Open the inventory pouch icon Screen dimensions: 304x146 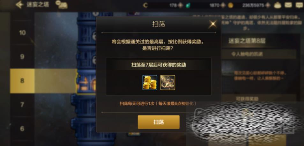(278, 5)
